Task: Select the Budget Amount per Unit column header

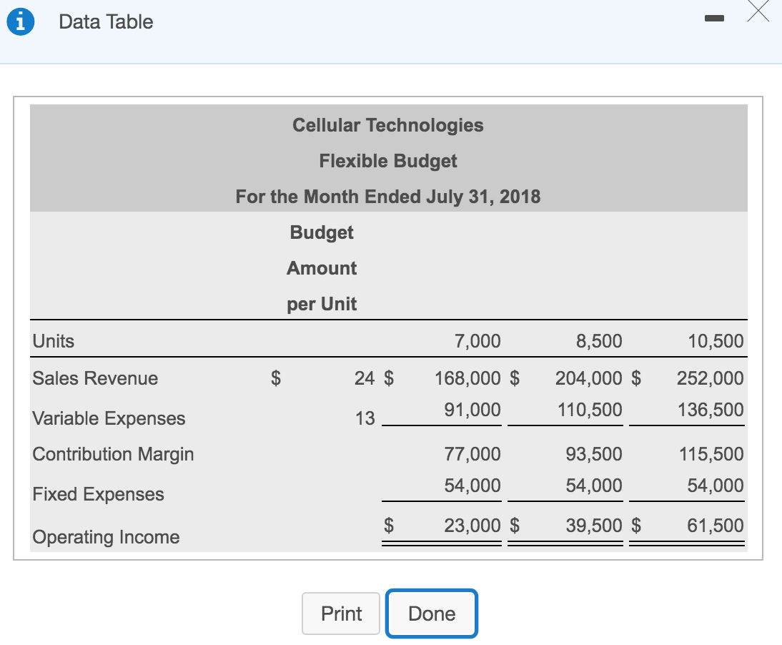Action: pos(321,267)
